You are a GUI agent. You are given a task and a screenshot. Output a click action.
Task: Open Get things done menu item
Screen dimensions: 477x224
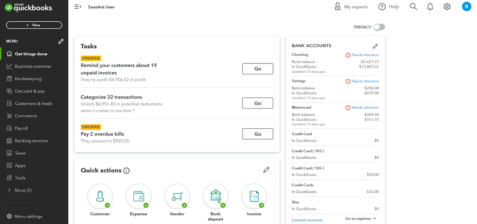[34, 54]
